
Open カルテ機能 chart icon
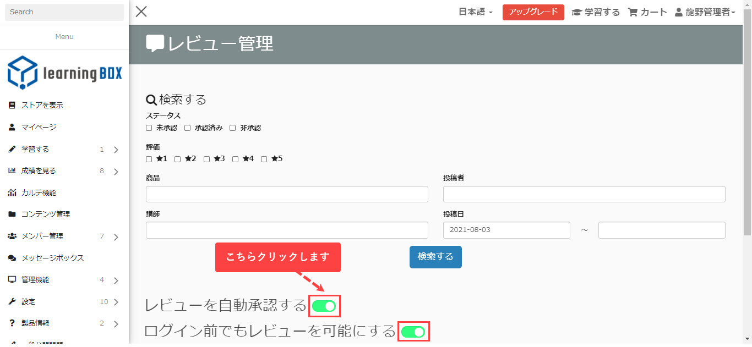coord(12,192)
